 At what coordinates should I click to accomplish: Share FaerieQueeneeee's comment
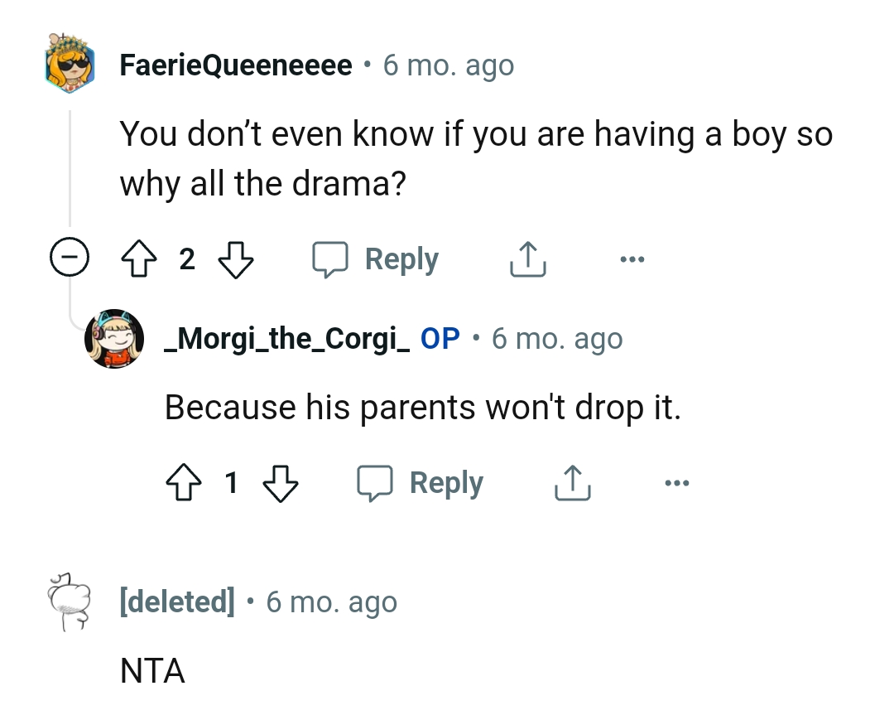click(x=527, y=258)
